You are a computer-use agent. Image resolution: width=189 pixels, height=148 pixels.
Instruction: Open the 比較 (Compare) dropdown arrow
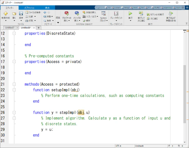tap(35, 16)
